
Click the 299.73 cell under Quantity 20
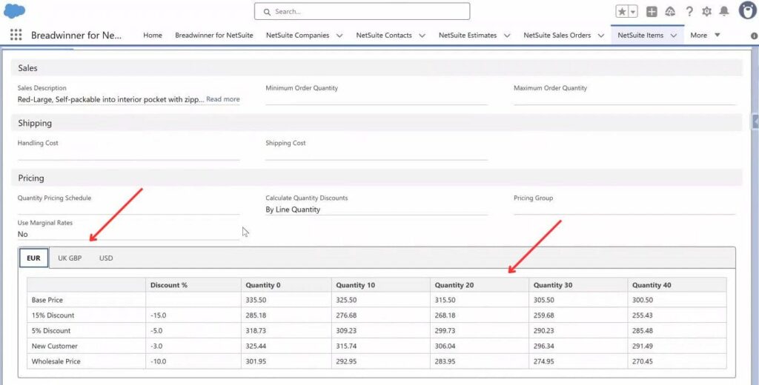click(480, 331)
